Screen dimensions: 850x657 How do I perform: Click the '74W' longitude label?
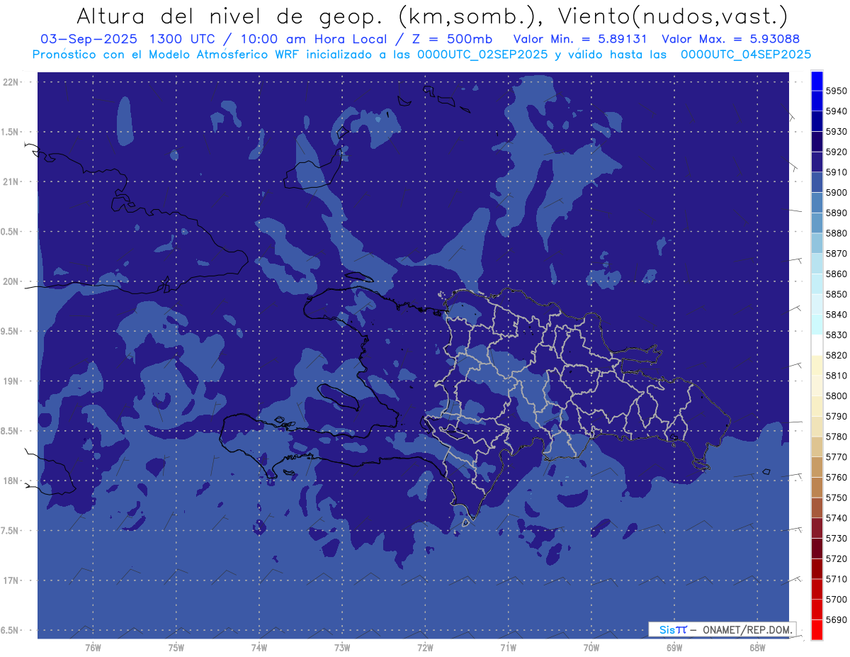(x=259, y=647)
